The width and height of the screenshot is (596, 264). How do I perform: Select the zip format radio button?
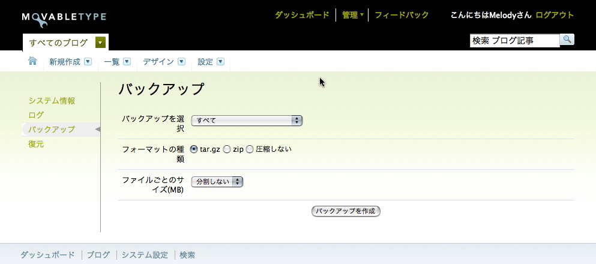(226, 149)
